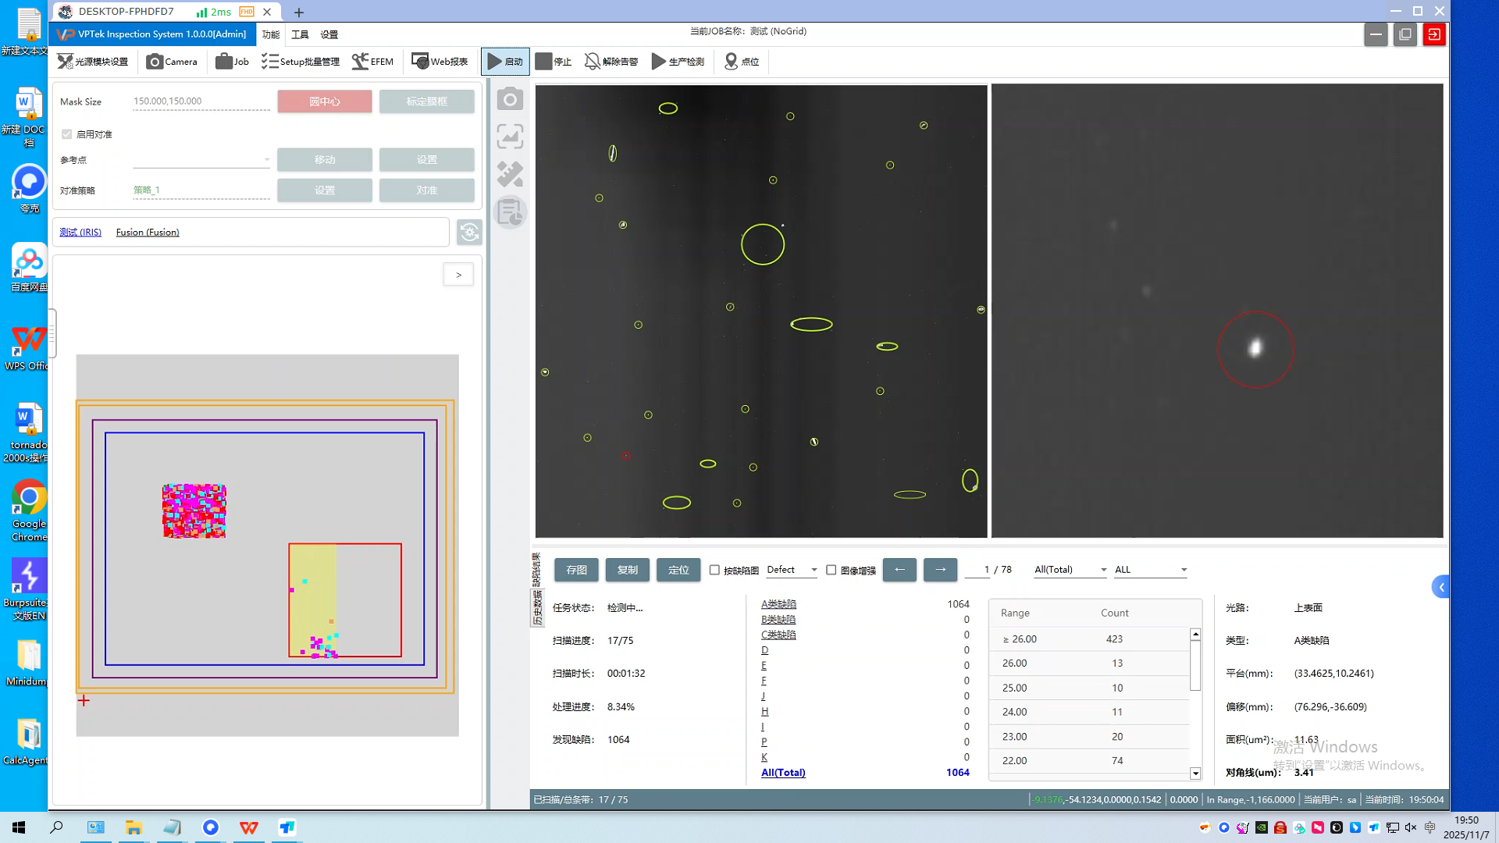Enable the image enhancement checkbox
This screenshot has height=843, width=1499.
click(831, 570)
